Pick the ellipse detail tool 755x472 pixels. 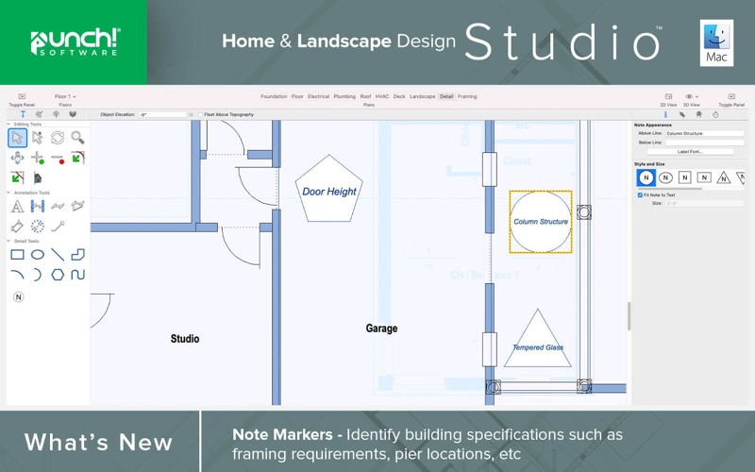38,254
